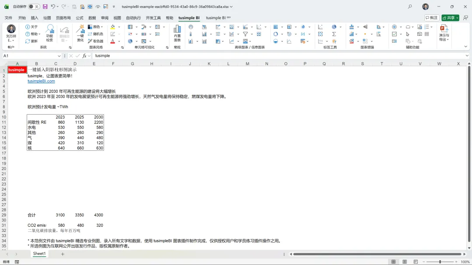Open 功能检索 feature search
Viewport: 472px width, 265px height.
tap(50, 33)
